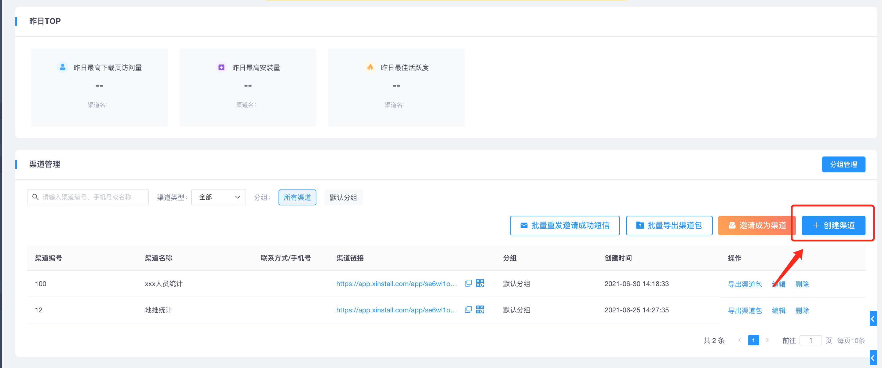Show QR code for 地推统计 channel

pos(480,309)
